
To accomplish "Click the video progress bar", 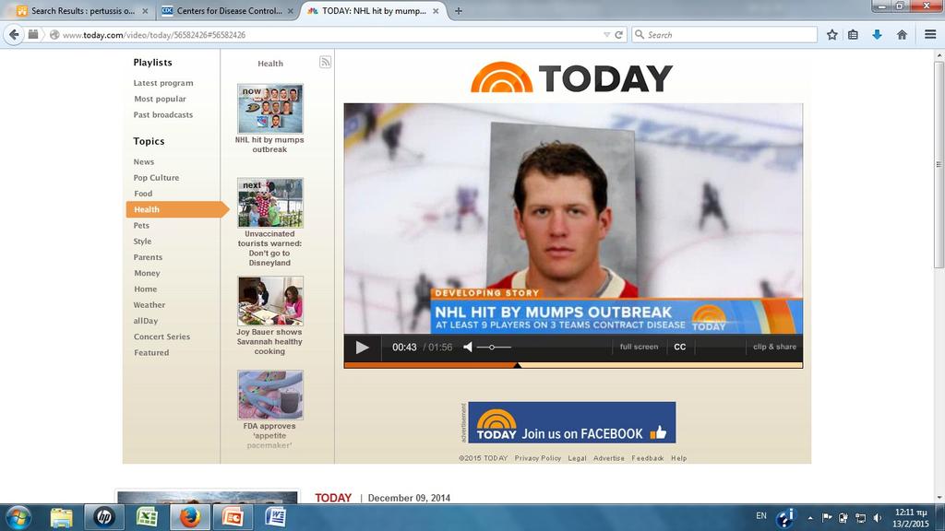I will pos(573,365).
